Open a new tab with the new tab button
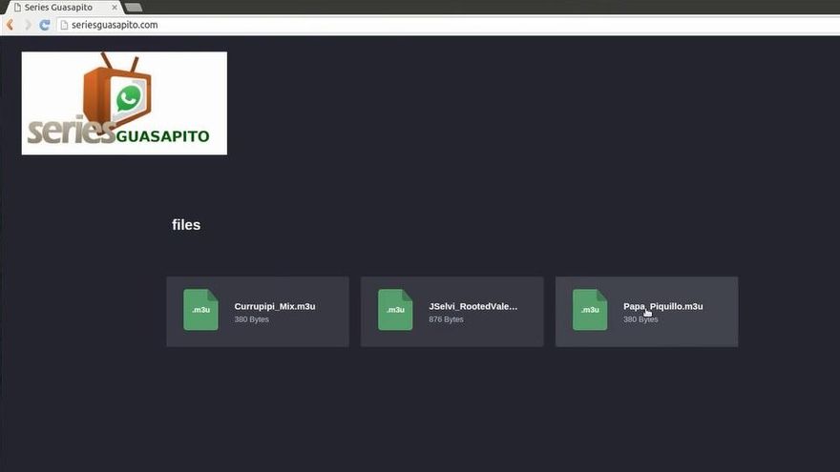840x472 pixels. pyautogui.click(x=134, y=8)
